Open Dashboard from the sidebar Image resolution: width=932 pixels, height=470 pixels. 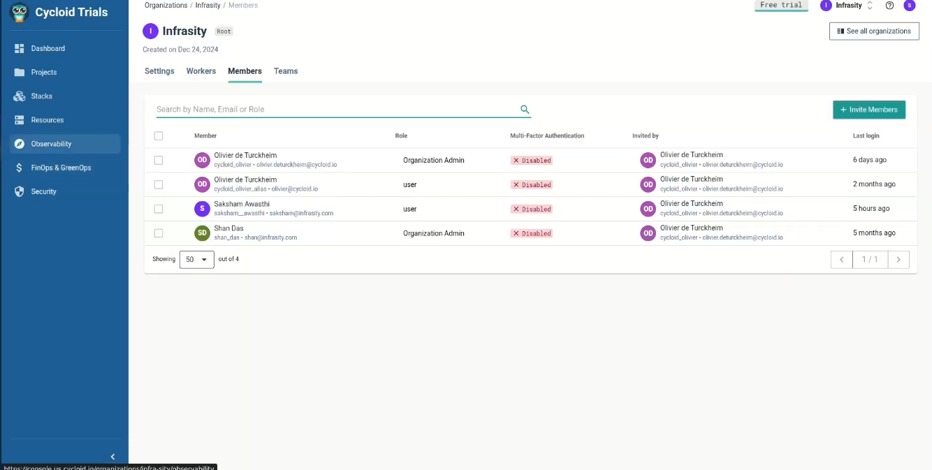[x=65, y=49]
